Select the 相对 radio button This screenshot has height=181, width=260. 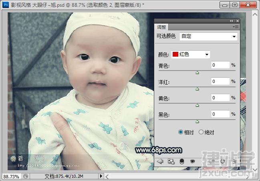pos(181,132)
